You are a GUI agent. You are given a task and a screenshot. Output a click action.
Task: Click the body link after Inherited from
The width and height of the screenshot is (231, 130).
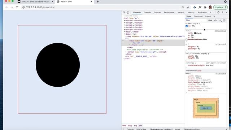point(199,71)
